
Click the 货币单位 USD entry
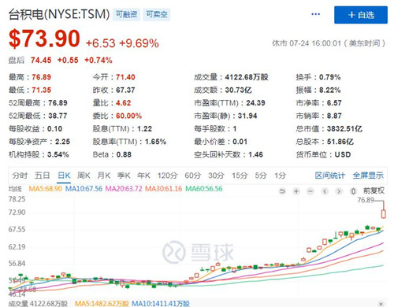(323, 154)
